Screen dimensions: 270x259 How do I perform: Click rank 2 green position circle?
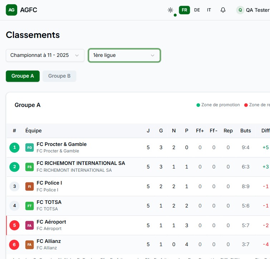[x=14, y=167]
